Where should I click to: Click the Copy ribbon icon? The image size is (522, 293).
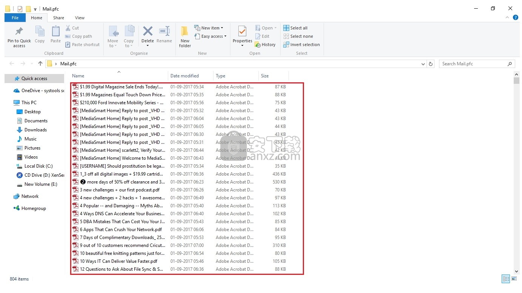(x=40, y=31)
